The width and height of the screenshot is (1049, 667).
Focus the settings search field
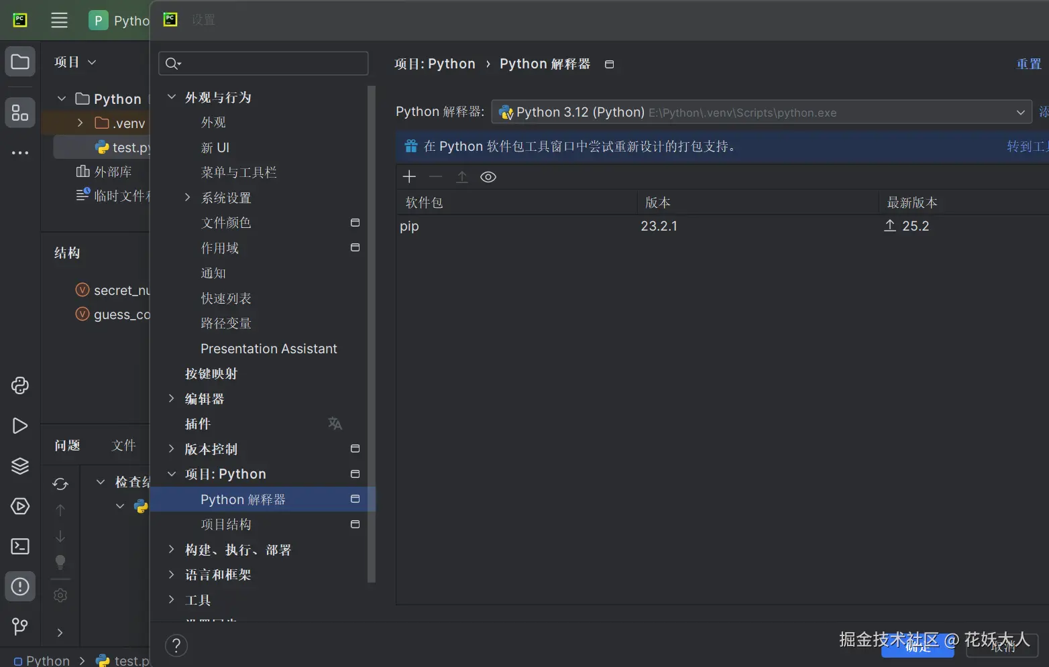[263, 64]
